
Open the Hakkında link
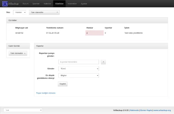coord(134,110)
